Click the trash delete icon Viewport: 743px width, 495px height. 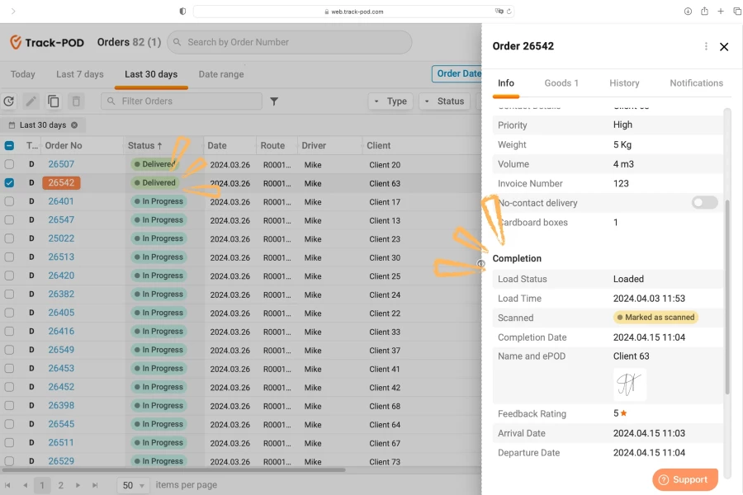point(74,101)
